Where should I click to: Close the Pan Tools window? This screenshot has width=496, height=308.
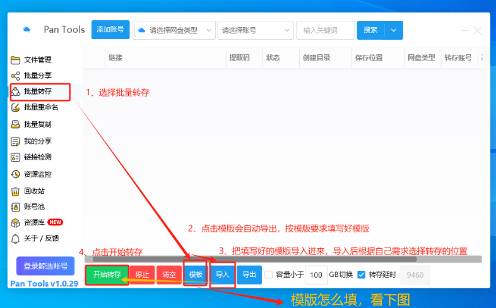click(477, 31)
